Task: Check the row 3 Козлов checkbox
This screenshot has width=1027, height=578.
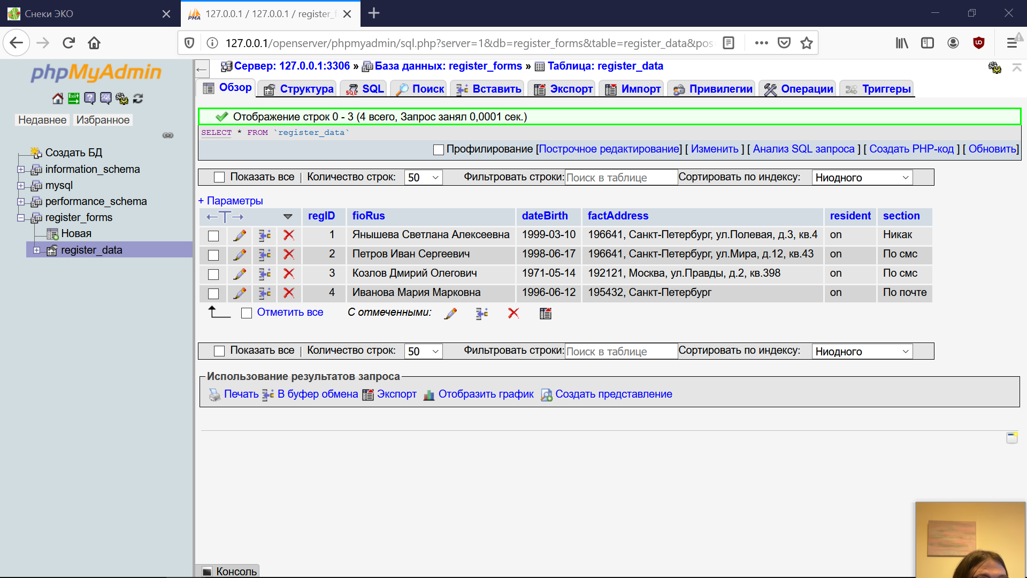Action: (213, 275)
